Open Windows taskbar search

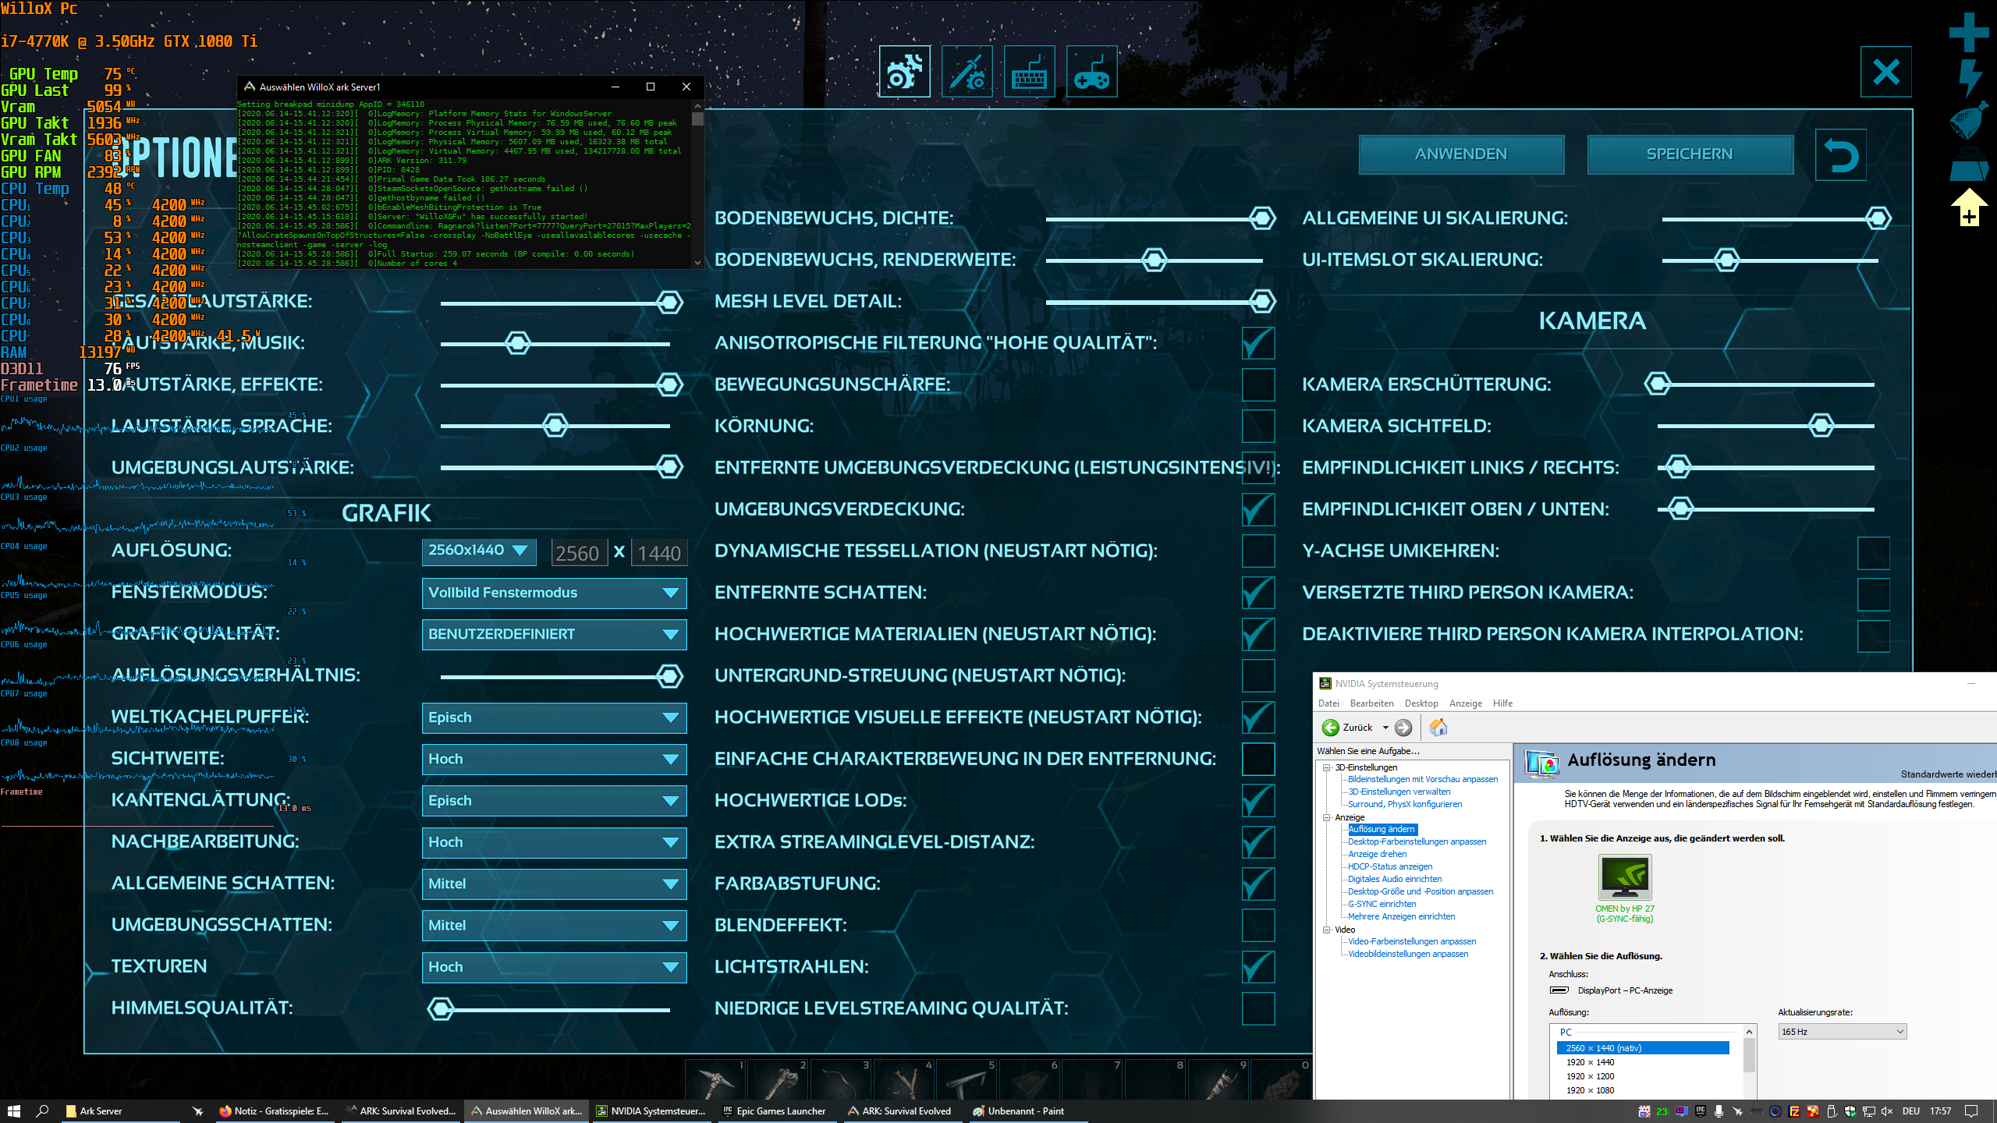click(x=43, y=1111)
